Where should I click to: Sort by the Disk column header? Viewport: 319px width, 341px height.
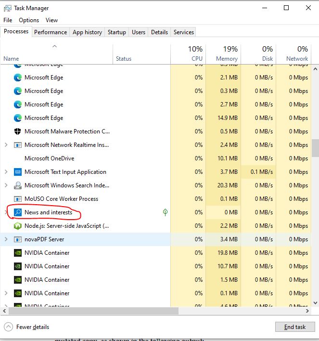[258, 54]
